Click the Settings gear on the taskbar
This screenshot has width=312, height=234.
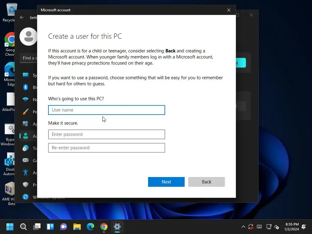click(x=117, y=227)
